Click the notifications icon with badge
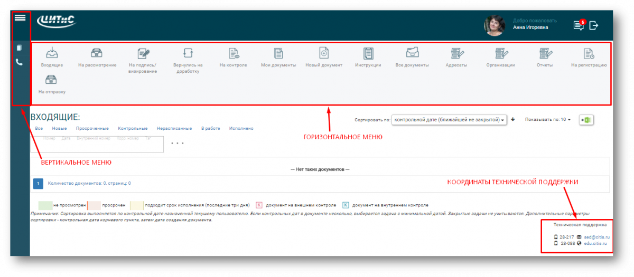This screenshot has width=634, height=277. tap(579, 25)
